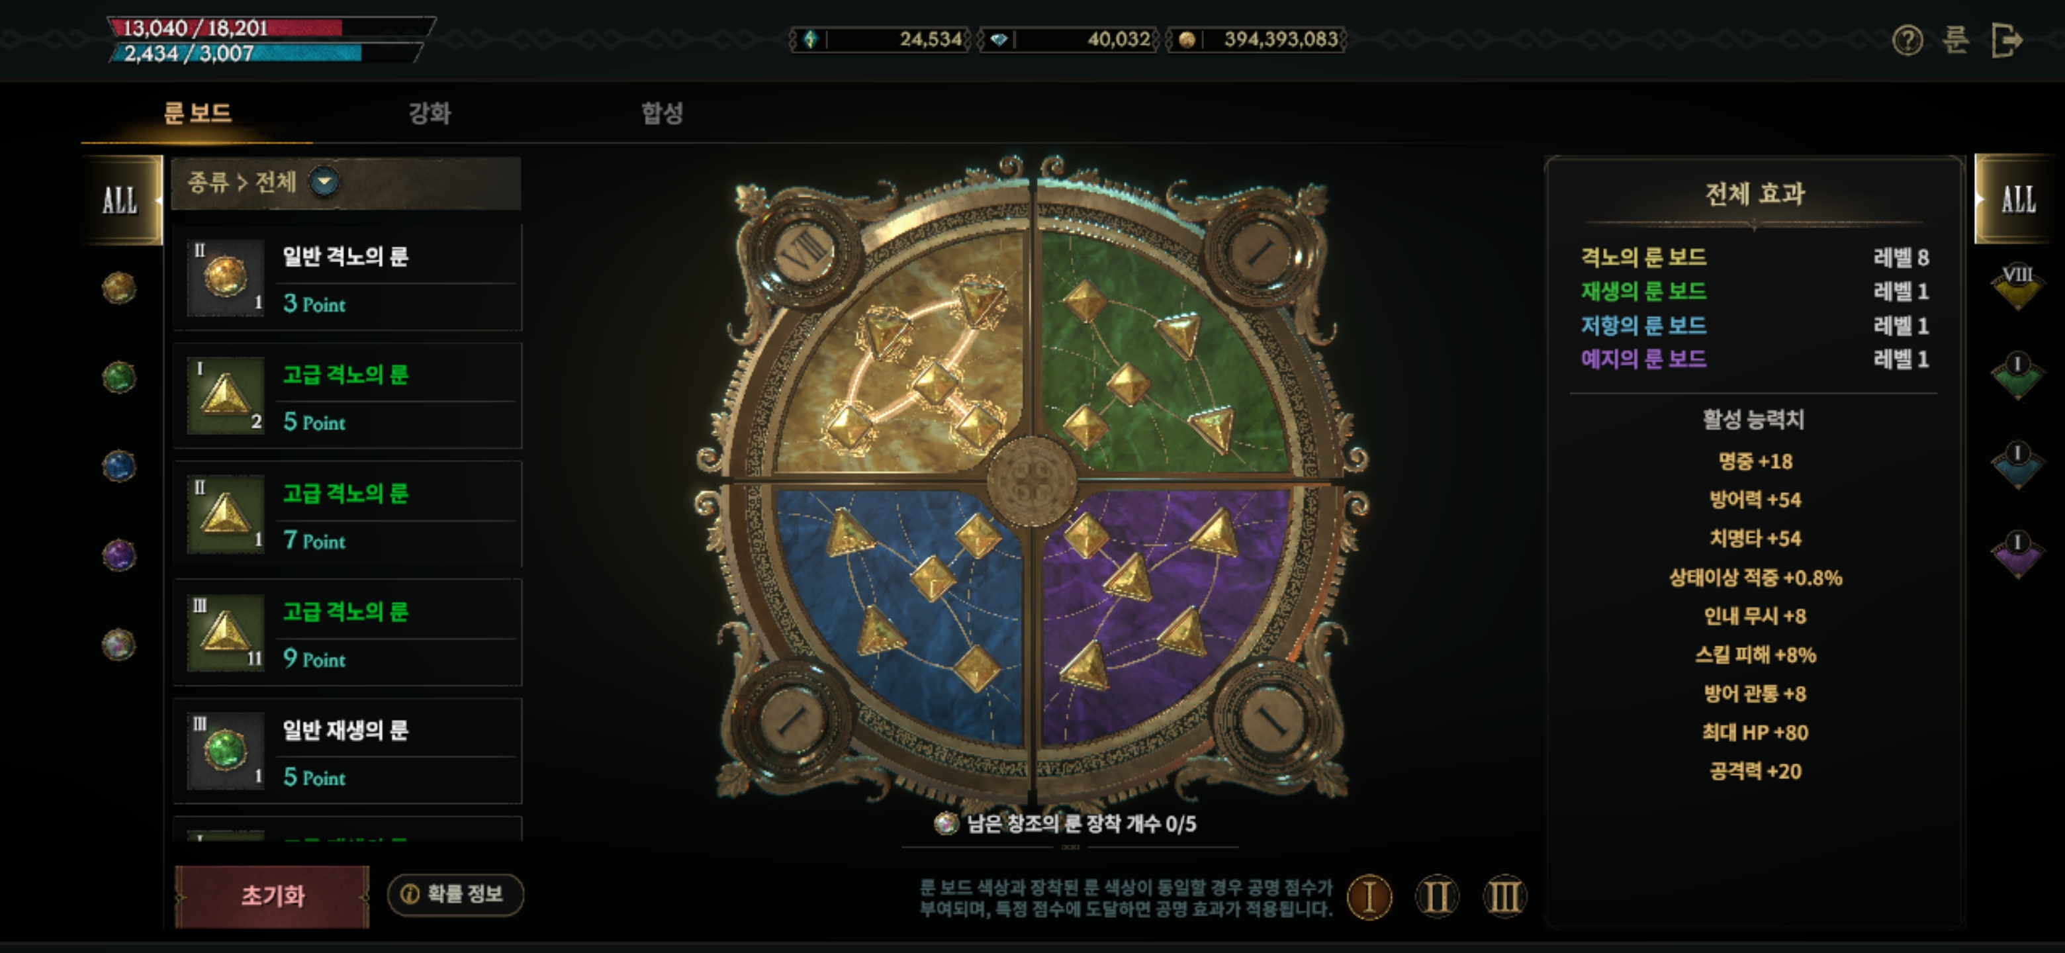Image resolution: width=2065 pixels, height=953 pixels.
Task: Select the green regeneration rune filter orb
Action: coord(118,377)
